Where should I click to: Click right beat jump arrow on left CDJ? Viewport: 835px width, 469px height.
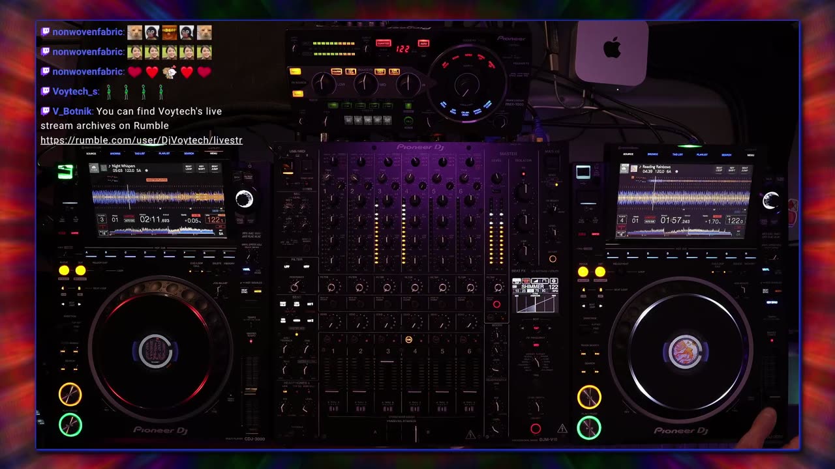pos(80,304)
